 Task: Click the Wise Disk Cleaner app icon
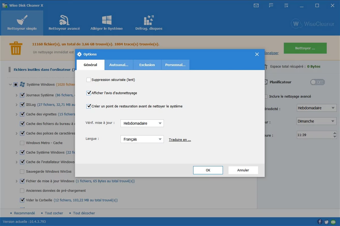pyautogui.click(x=5, y=5)
